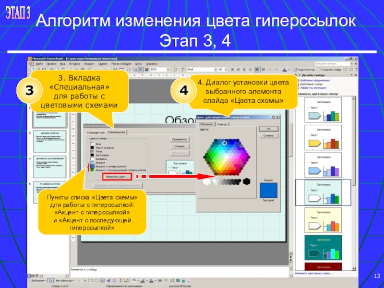Open the Показ слайдов menu
Viewport: 384px width, 288px height.
tap(121, 64)
